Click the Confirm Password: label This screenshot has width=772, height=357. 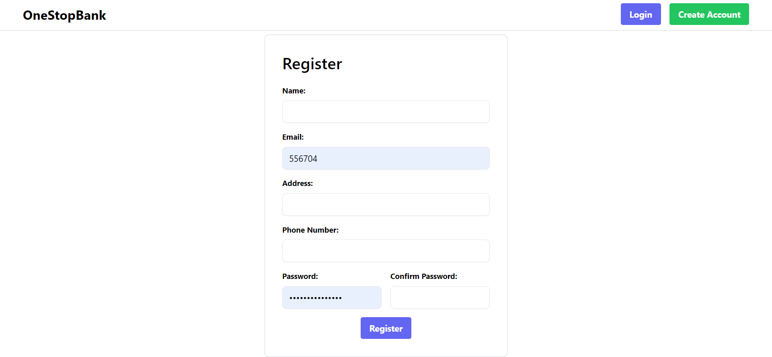pyautogui.click(x=423, y=276)
